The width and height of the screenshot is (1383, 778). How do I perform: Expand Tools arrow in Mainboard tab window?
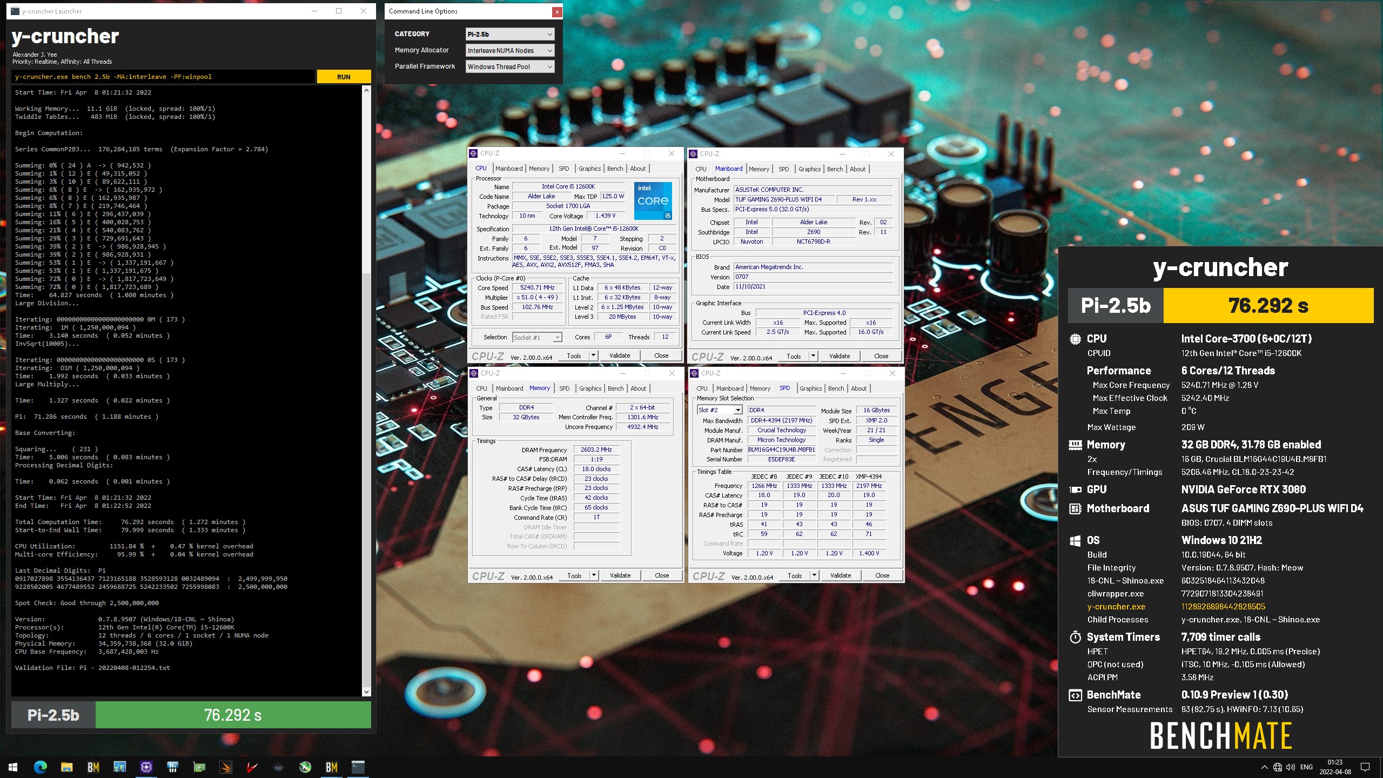(813, 356)
